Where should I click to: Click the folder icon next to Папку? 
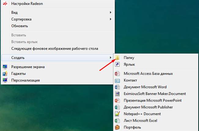[x=117, y=58]
